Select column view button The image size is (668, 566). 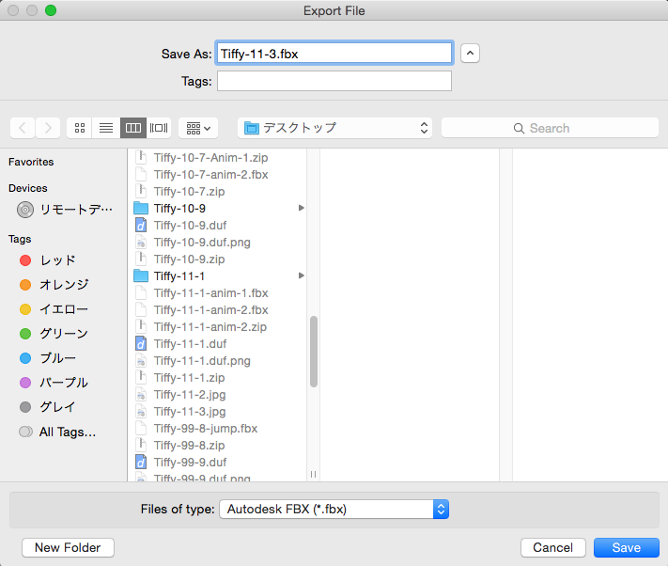click(x=133, y=128)
